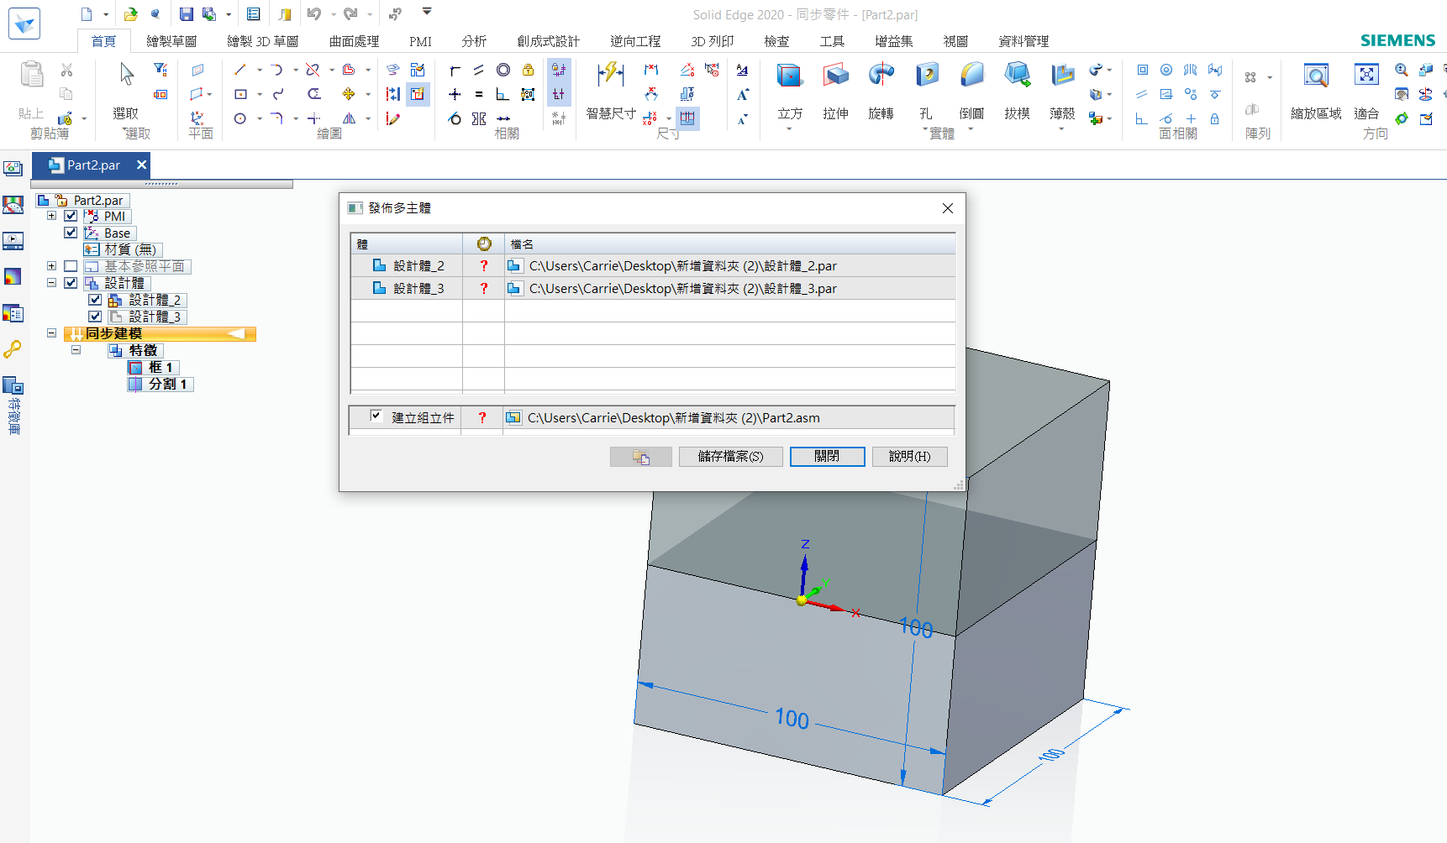Switch to the 繪製草圖 ribbon tab
The height and width of the screenshot is (843, 1447).
[x=171, y=41]
